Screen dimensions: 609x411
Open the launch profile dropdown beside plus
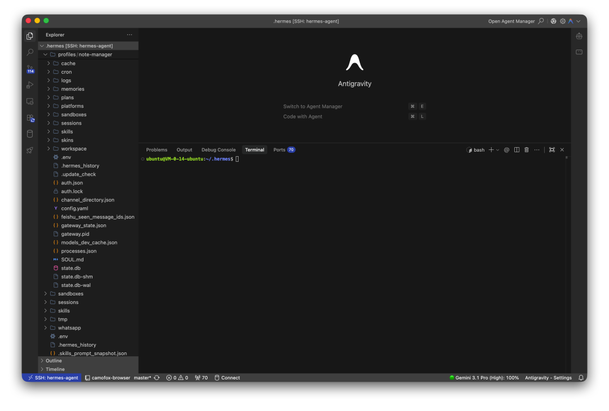[x=497, y=149]
